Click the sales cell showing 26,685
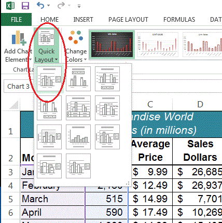The width and height of the screenshot is (222, 223). click(198, 172)
